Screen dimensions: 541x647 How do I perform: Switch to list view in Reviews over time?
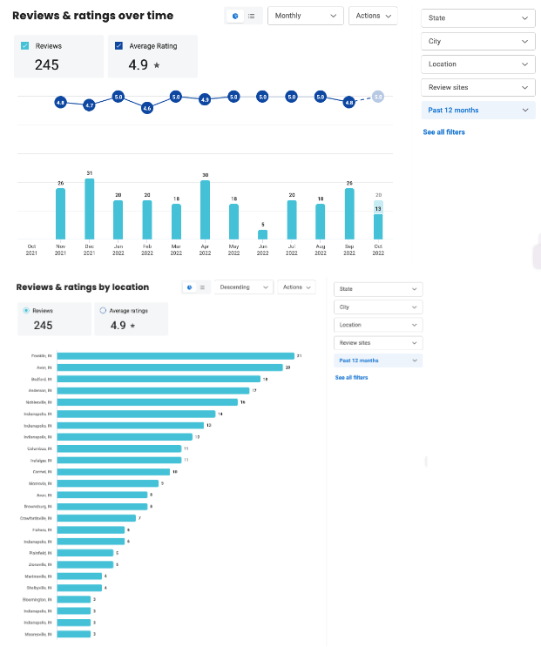(x=251, y=16)
